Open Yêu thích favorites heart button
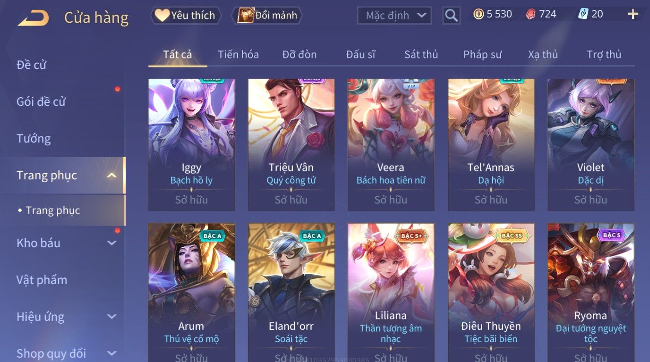This screenshot has height=362, width=650. coord(186,15)
